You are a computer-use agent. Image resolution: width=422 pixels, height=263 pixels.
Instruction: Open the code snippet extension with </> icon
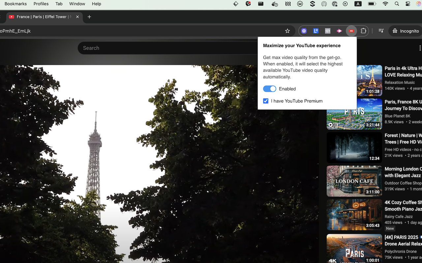click(x=327, y=31)
